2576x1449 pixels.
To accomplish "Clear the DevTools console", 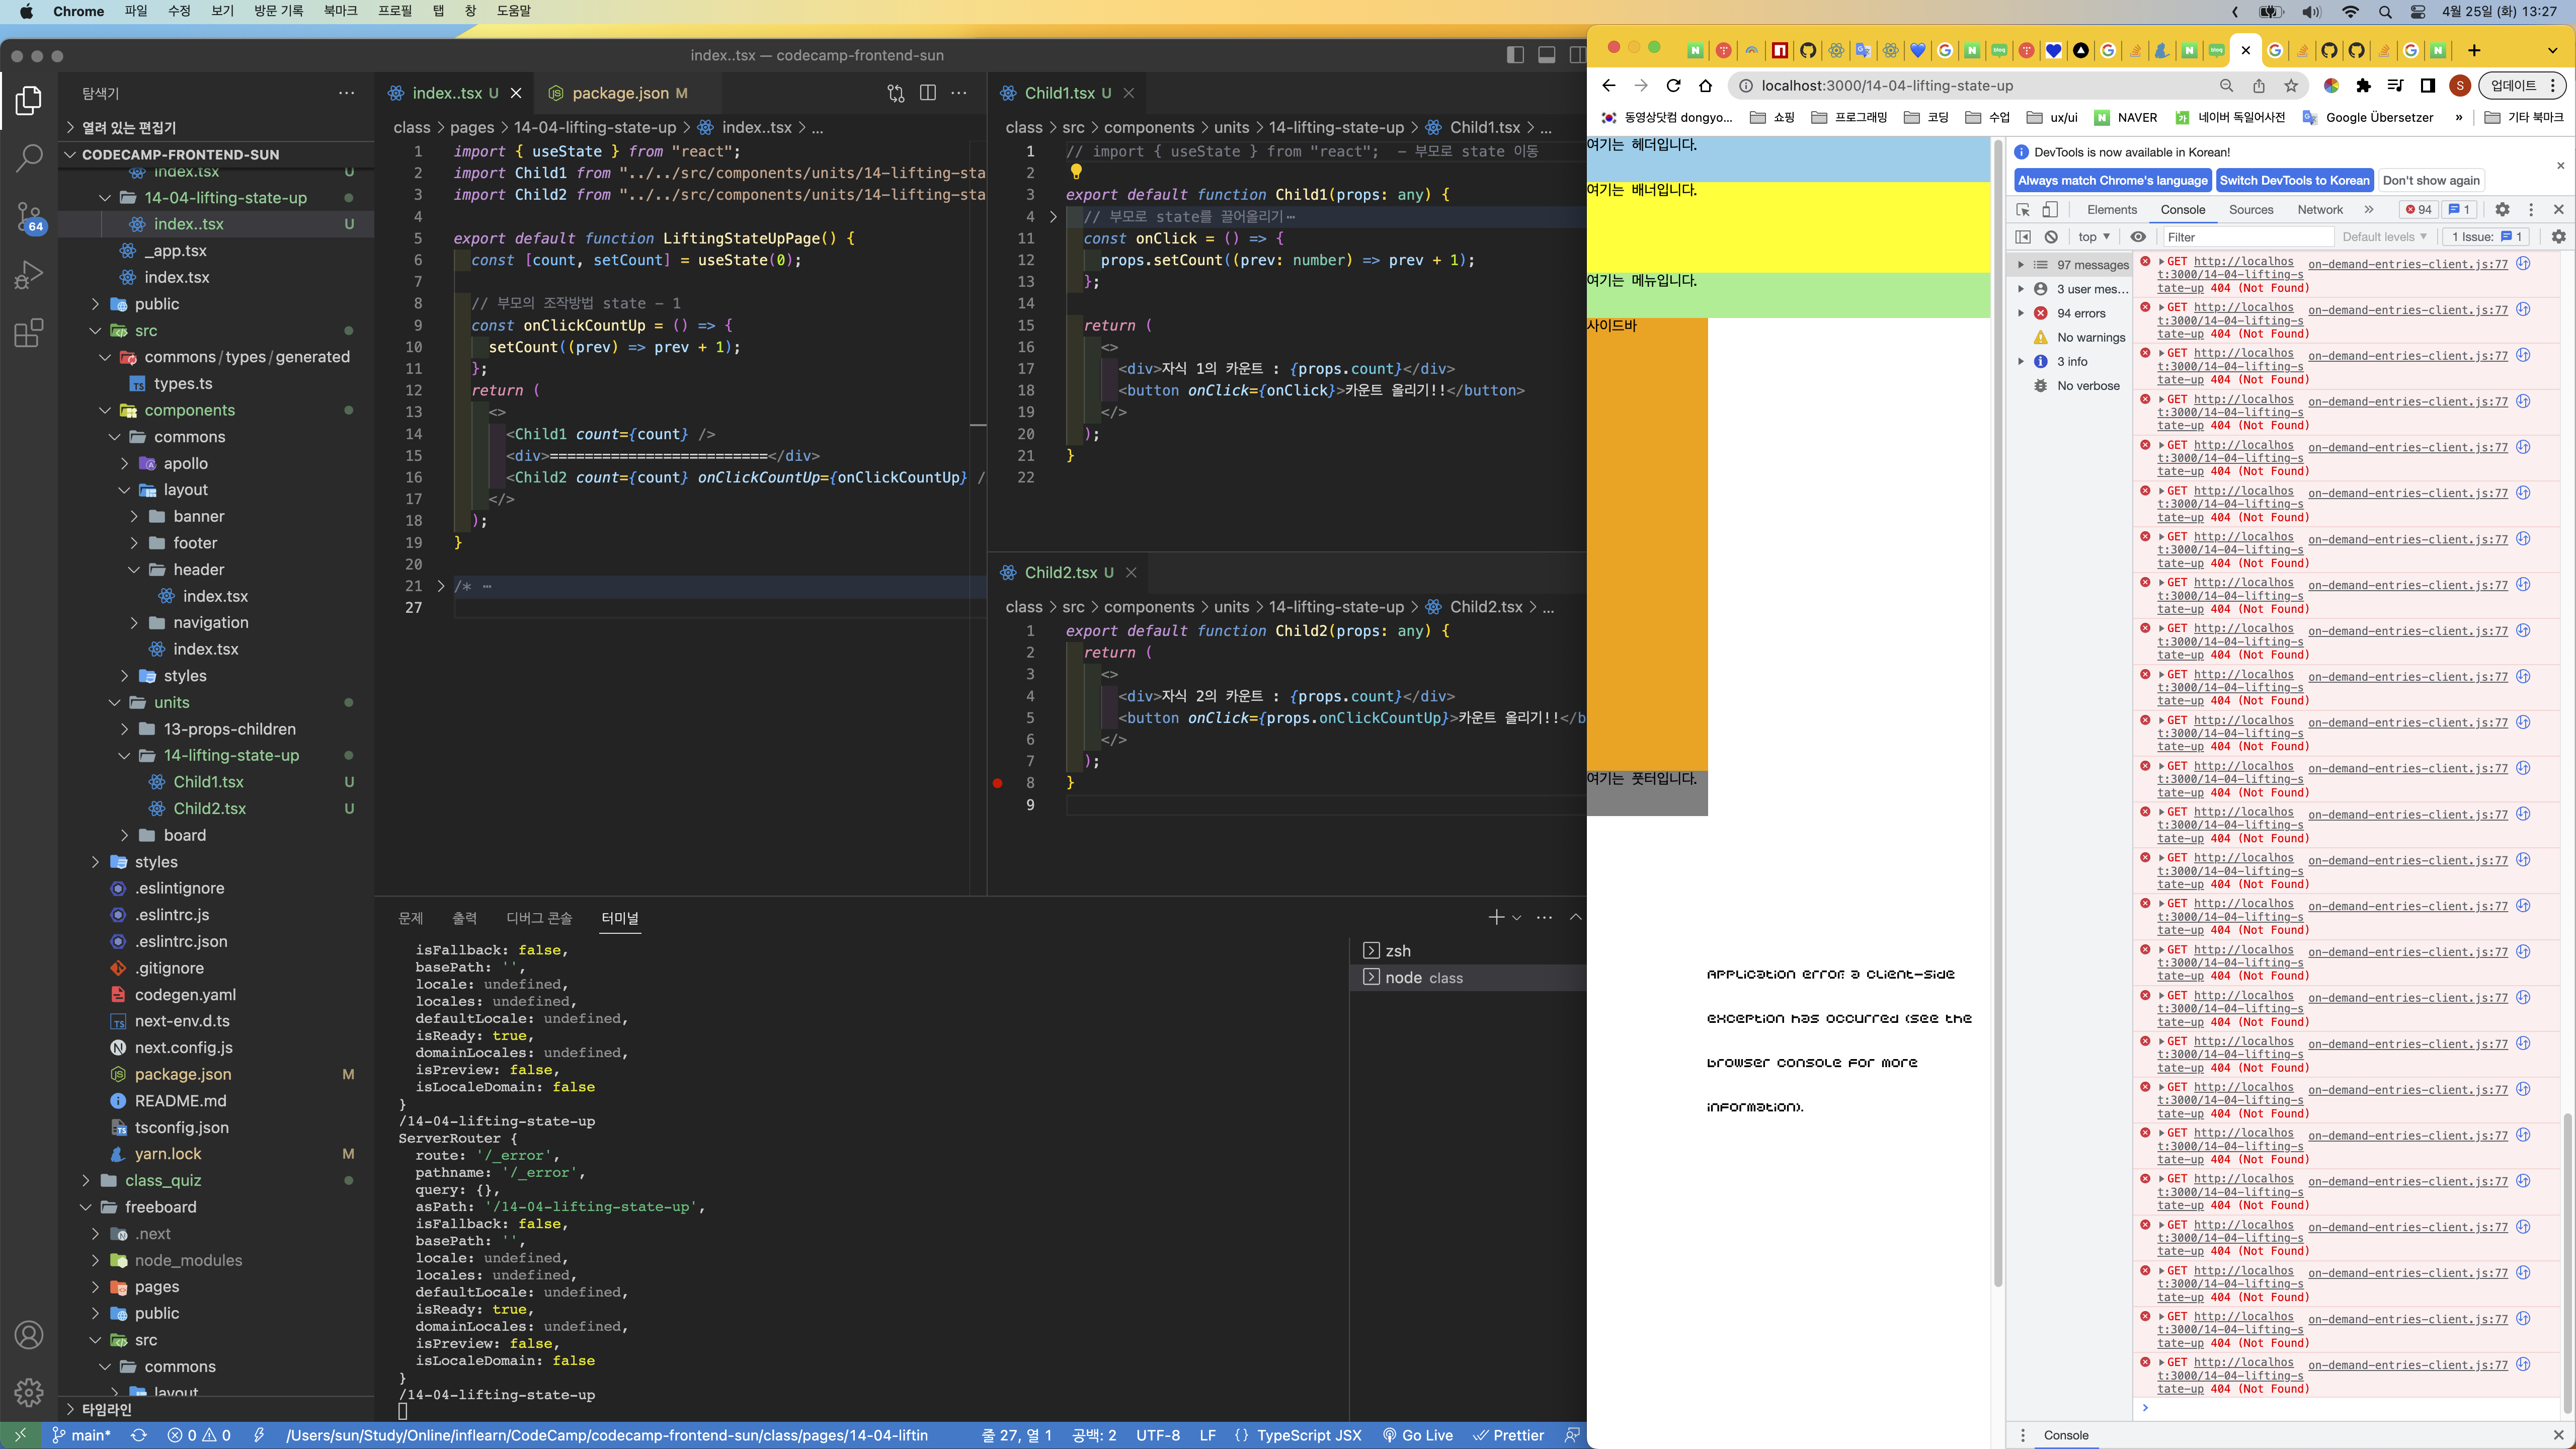I will (2051, 237).
